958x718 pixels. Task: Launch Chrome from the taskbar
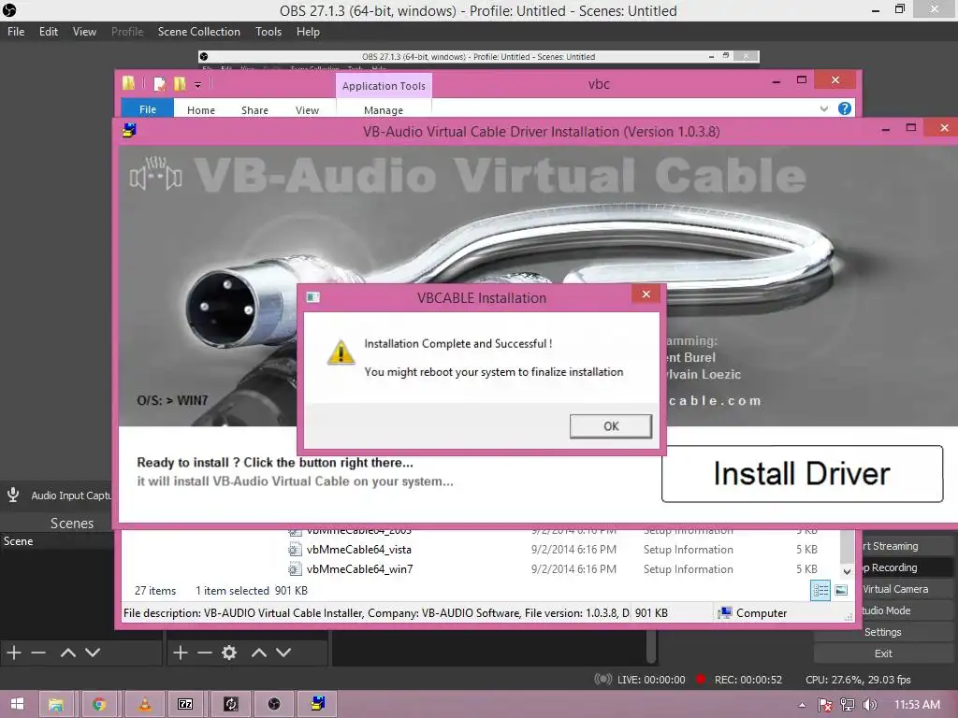[99, 704]
